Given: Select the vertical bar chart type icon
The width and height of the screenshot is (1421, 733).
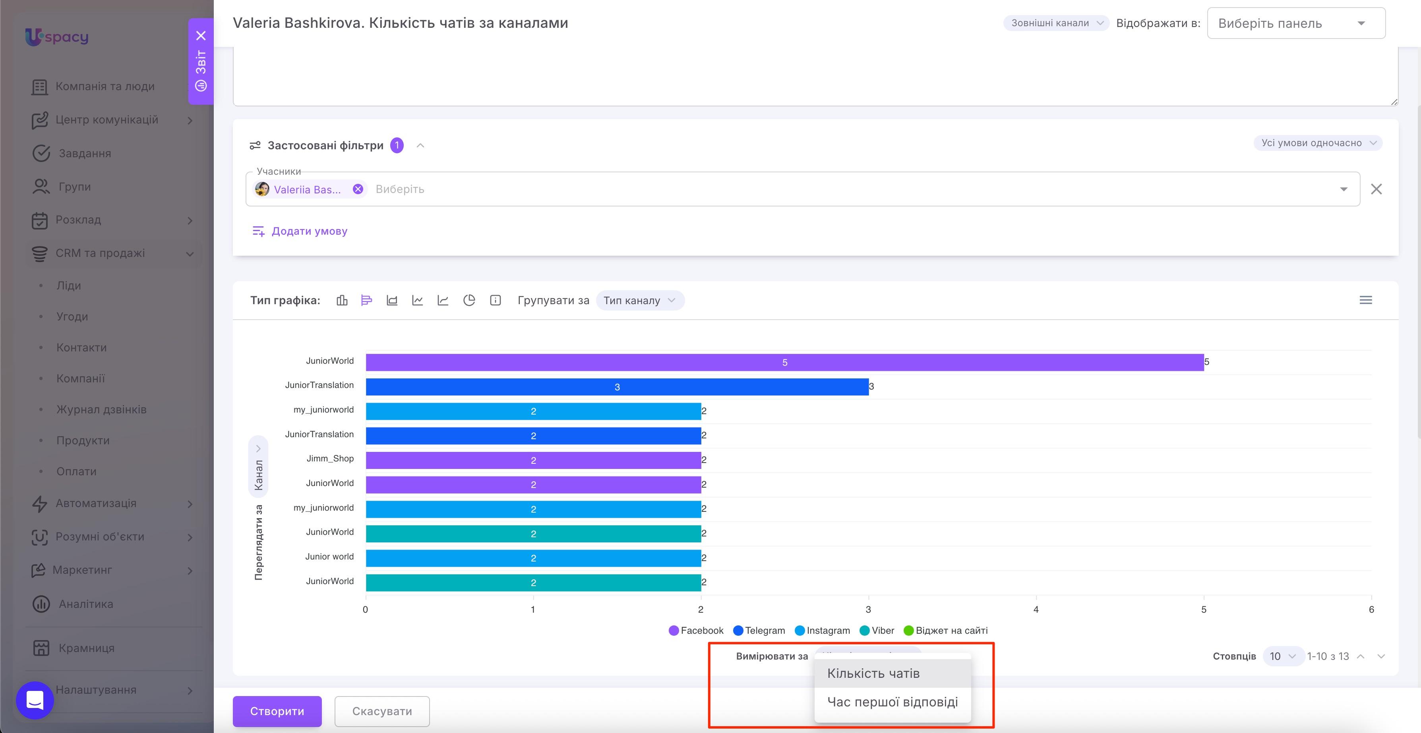Looking at the screenshot, I should click(342, 300).
